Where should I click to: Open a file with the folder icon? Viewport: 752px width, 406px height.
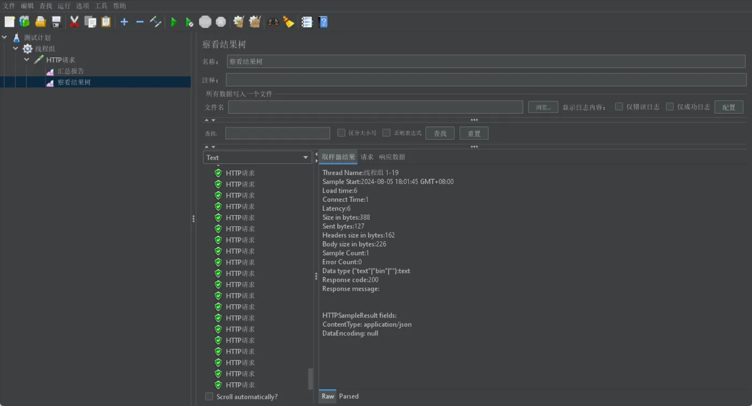coord(40,22)
